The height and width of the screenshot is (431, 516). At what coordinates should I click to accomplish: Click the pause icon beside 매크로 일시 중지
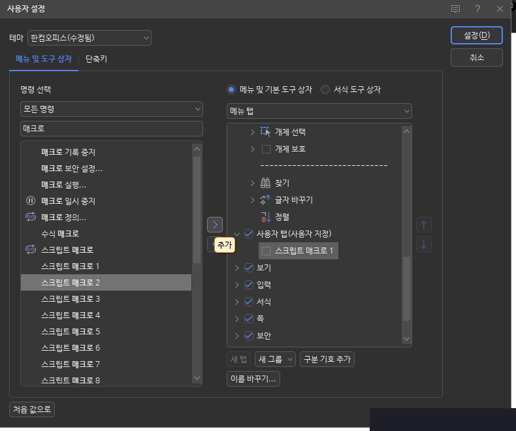(x=31, y=200)
